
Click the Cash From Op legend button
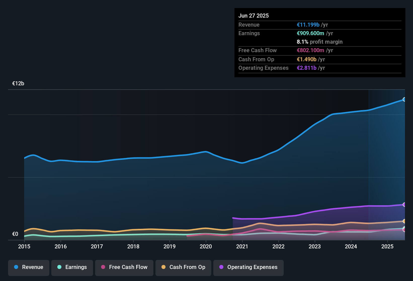pyautogui.click(x=183, y=267)
